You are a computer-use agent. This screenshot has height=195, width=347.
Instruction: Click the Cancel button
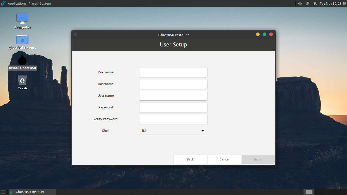tap(224, 159)
